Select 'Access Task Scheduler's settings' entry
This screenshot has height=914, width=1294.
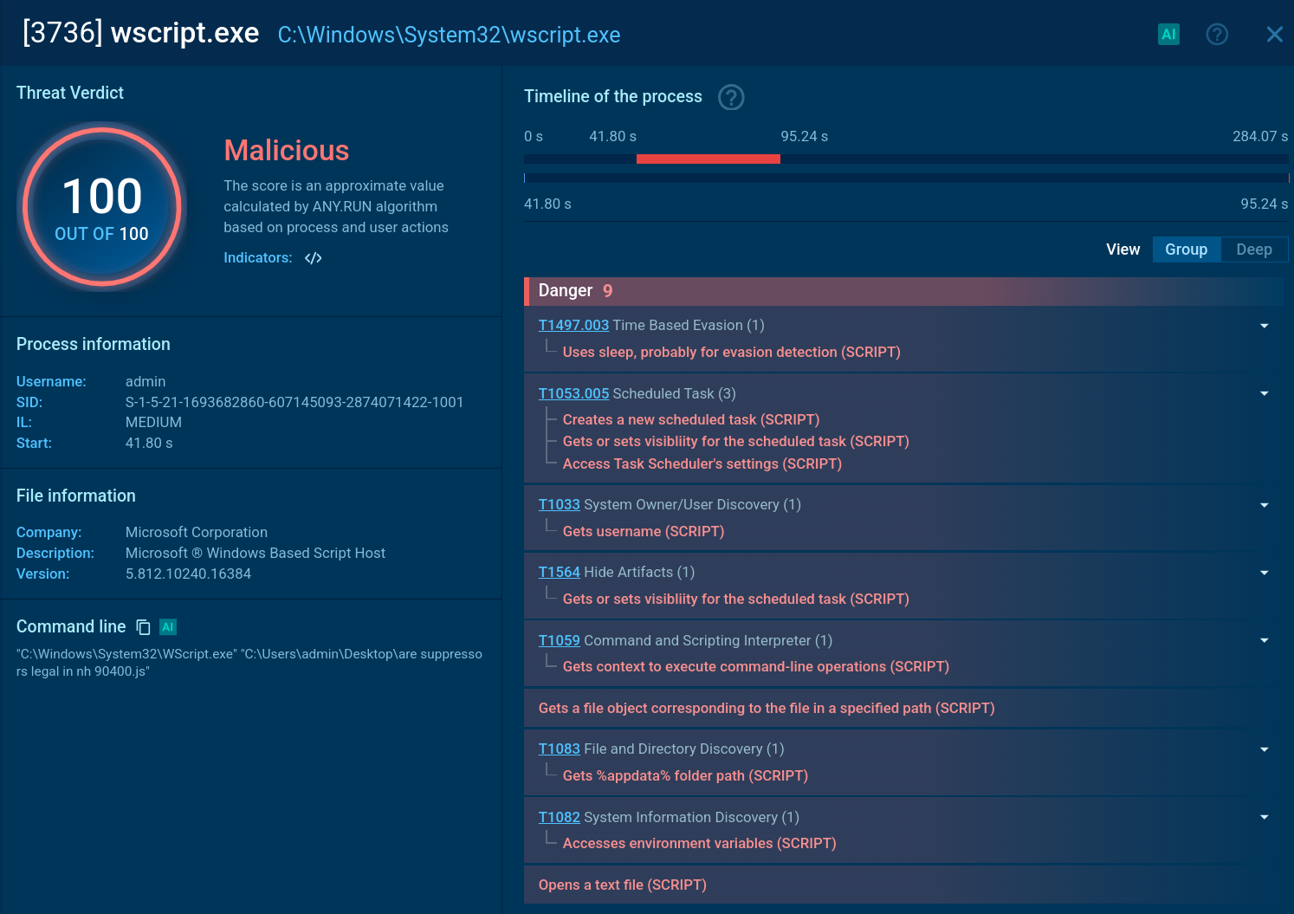702,464
